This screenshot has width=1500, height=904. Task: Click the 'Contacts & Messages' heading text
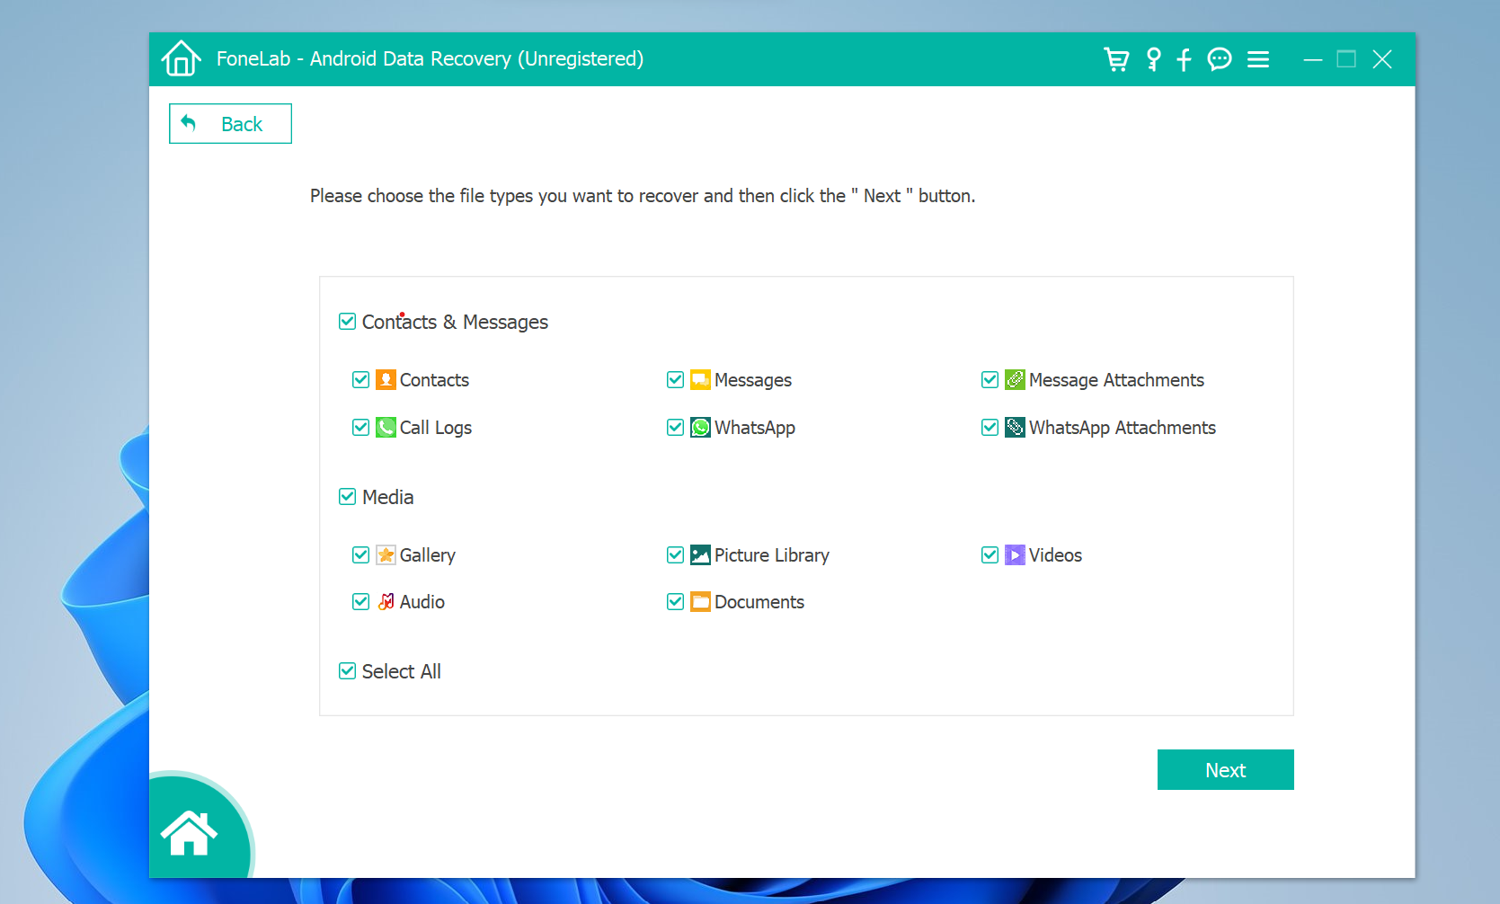point(455,322)
